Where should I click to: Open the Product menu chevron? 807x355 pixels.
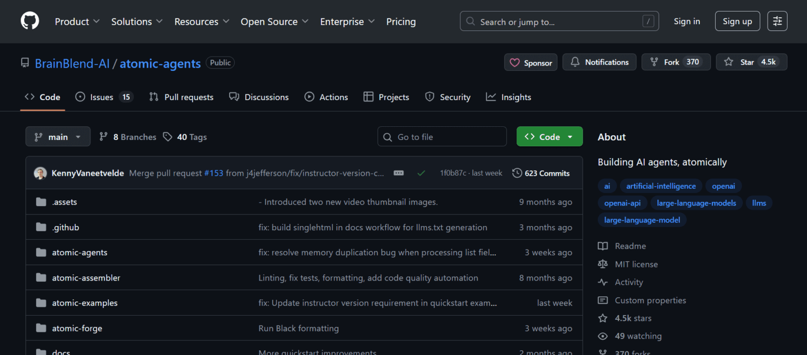(97, 21)
